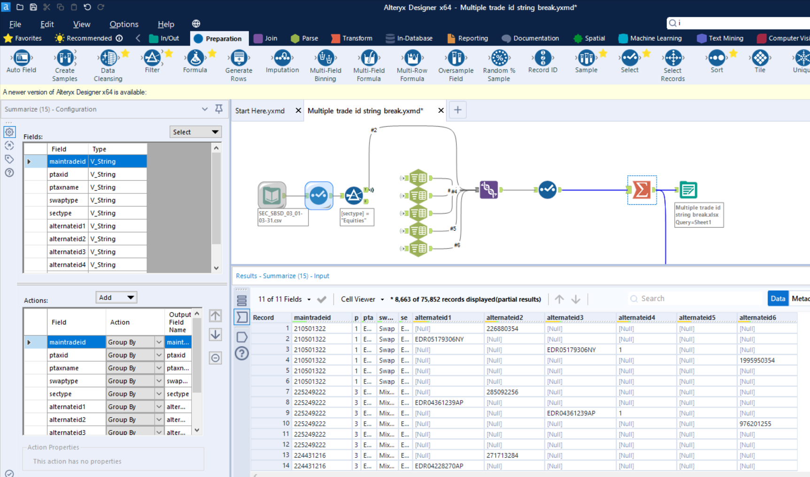Viewport: 810px width, 477px height.
Task: Switch to the Start Here.yxmd tab
Action: pos(260,111)
